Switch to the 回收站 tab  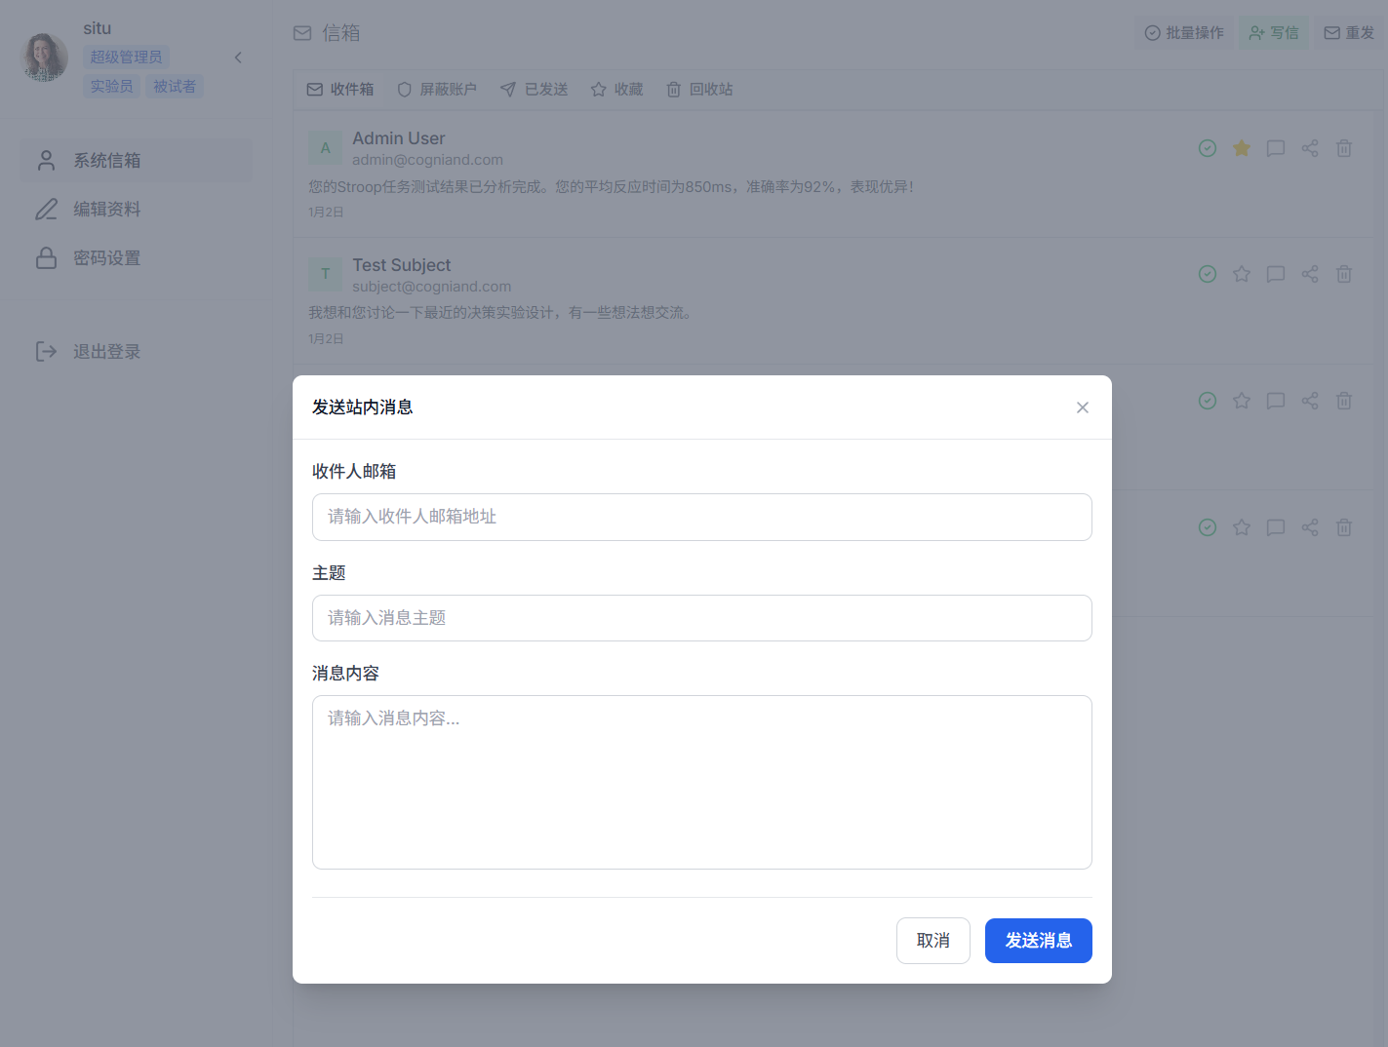point(700,90)
